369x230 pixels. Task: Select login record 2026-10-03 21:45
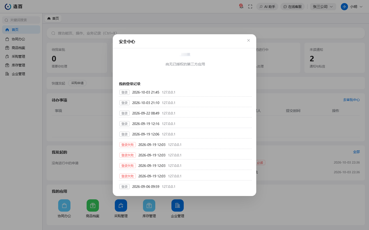coord(185,92)
